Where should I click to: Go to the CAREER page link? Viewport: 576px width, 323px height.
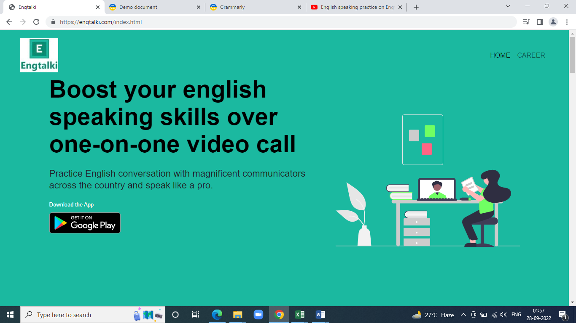[x=531, y=55]
